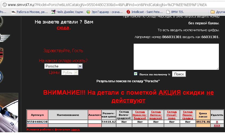
Task: Click in the part number search textarea
Action: pos(176,57)
